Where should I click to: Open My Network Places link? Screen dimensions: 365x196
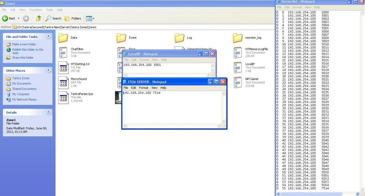[x=24, y=99]
